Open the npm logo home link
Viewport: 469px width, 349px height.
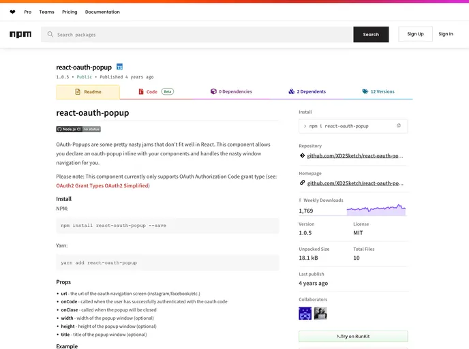(20, 34)
